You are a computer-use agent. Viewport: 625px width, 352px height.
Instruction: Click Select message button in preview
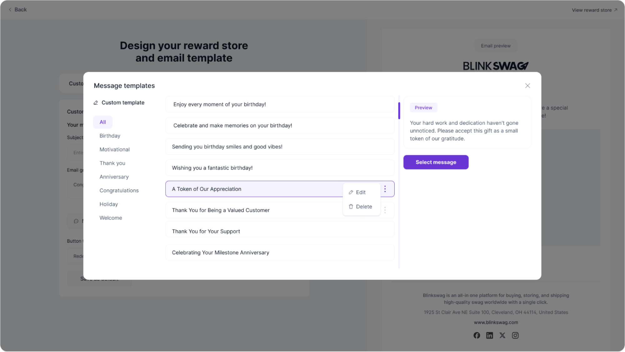[436, 162]
